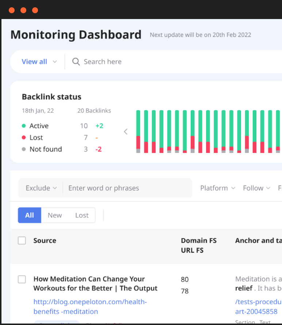Click the search magnifier icon
The height and width of the screenshot is (325, 282).
coord(76,61)
